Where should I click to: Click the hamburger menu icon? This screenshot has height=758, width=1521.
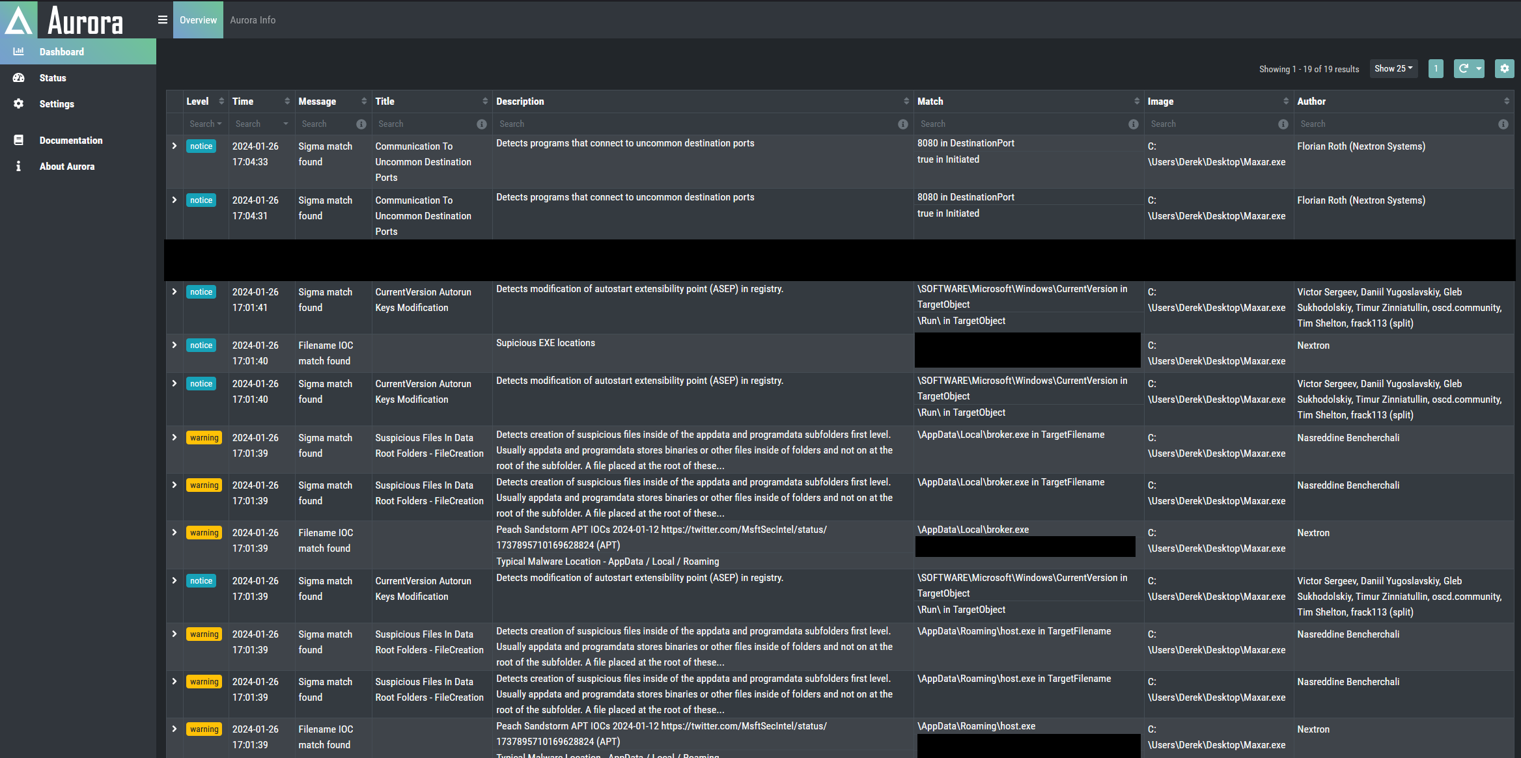tap(163, 20)
